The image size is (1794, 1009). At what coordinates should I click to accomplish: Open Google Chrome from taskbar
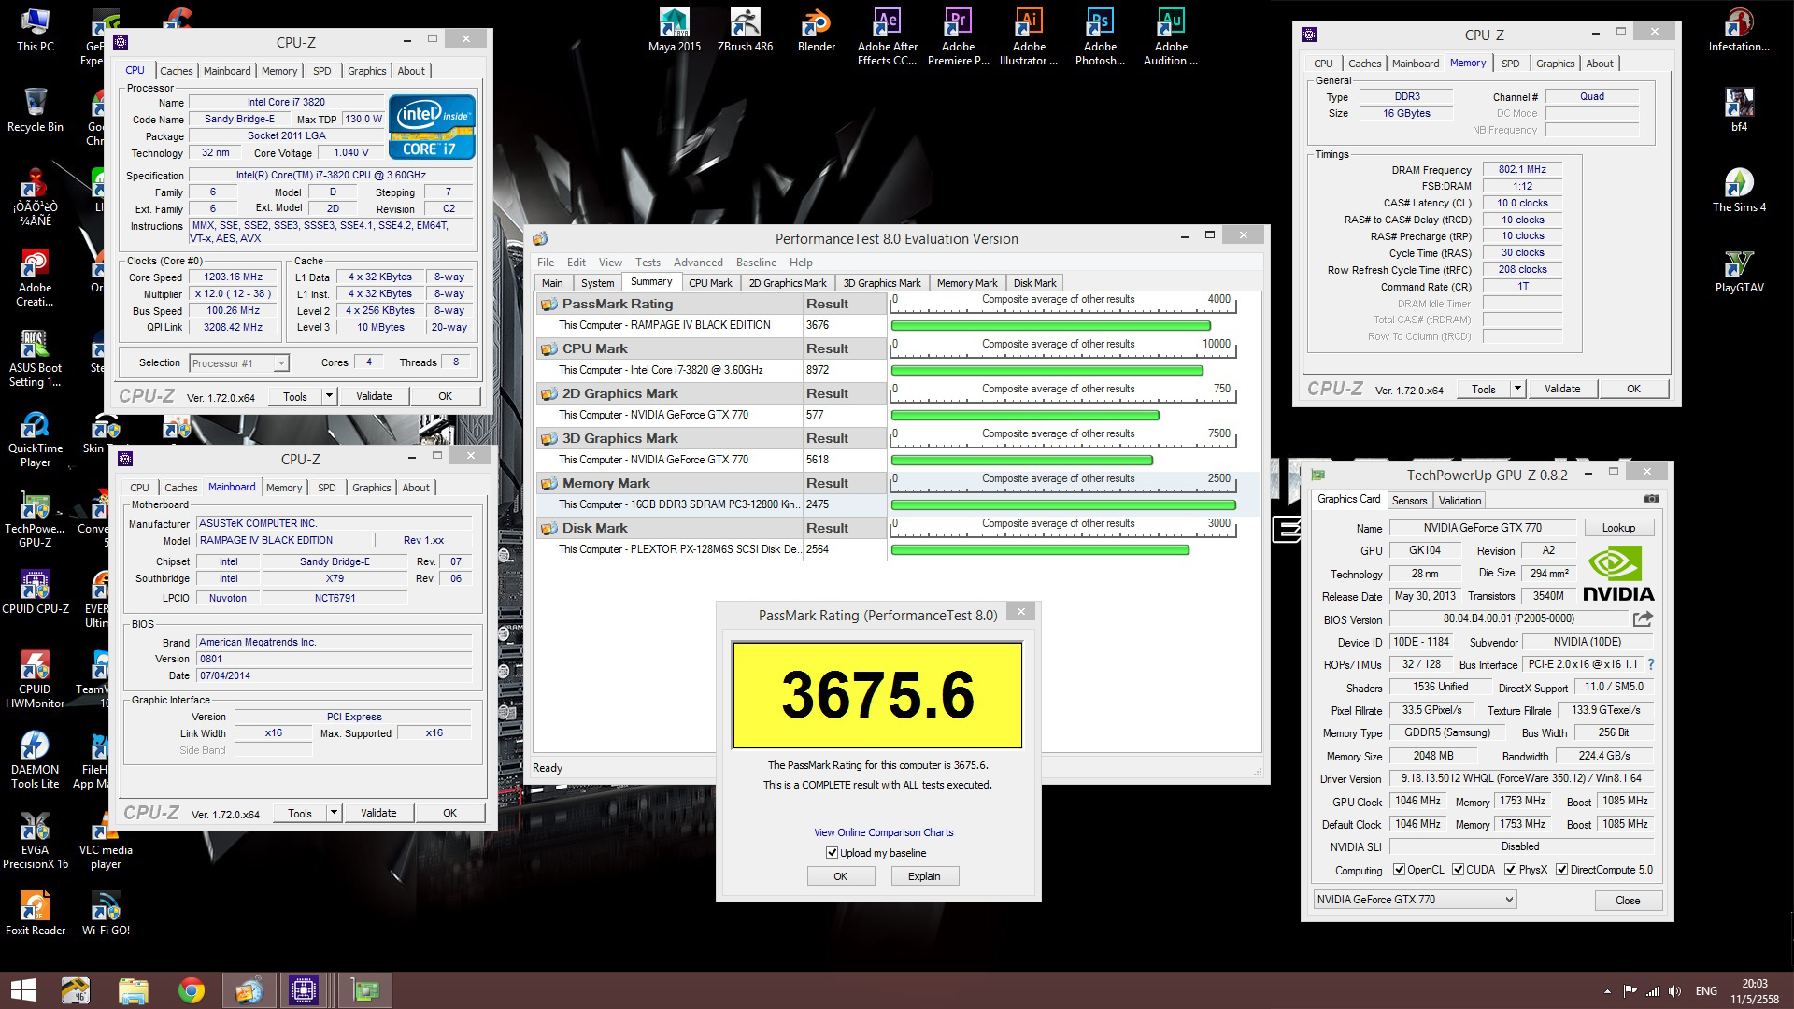click(192, 990)
